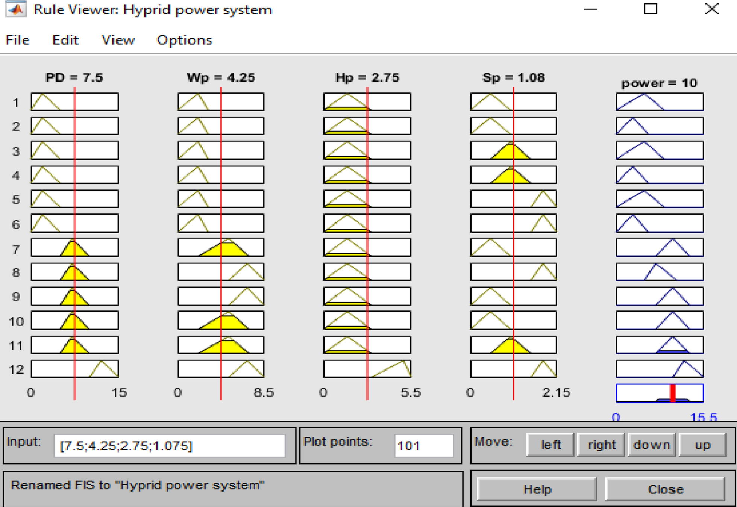Click rule 3 Sp membership plot
The width and height of the screenshot is (737, 507).
tap(514, 150)
